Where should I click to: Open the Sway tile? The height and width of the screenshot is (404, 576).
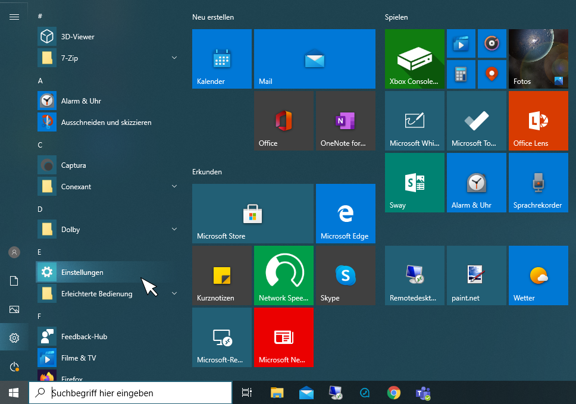point(414,183)
